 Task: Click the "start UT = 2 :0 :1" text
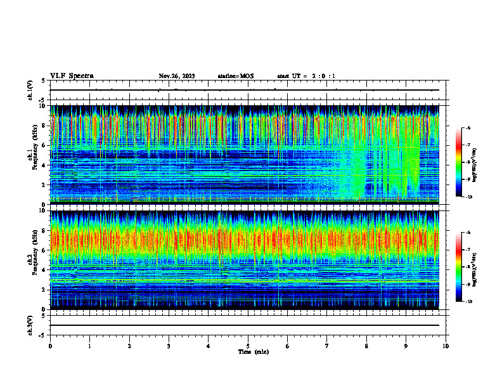pos(306,76)
